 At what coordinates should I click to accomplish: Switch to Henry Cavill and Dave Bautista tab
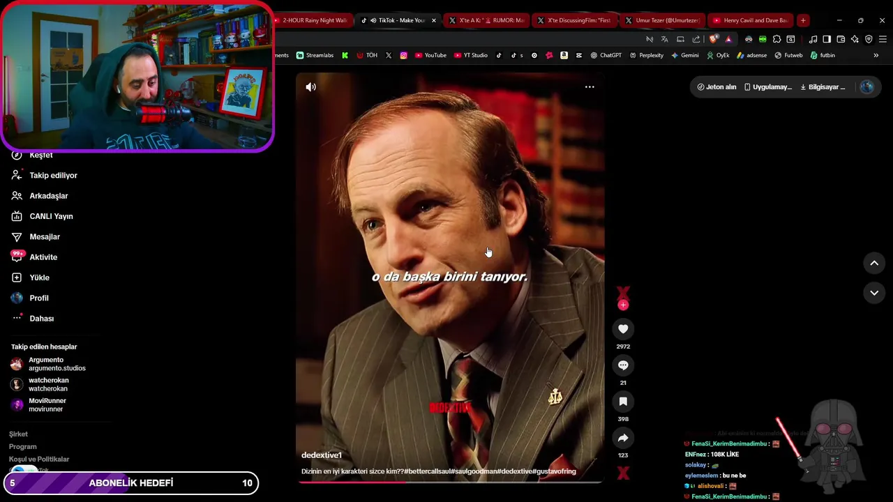point(750,20)
